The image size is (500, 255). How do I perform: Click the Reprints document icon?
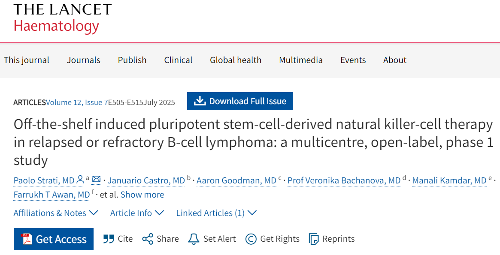[x=314, y=239]
